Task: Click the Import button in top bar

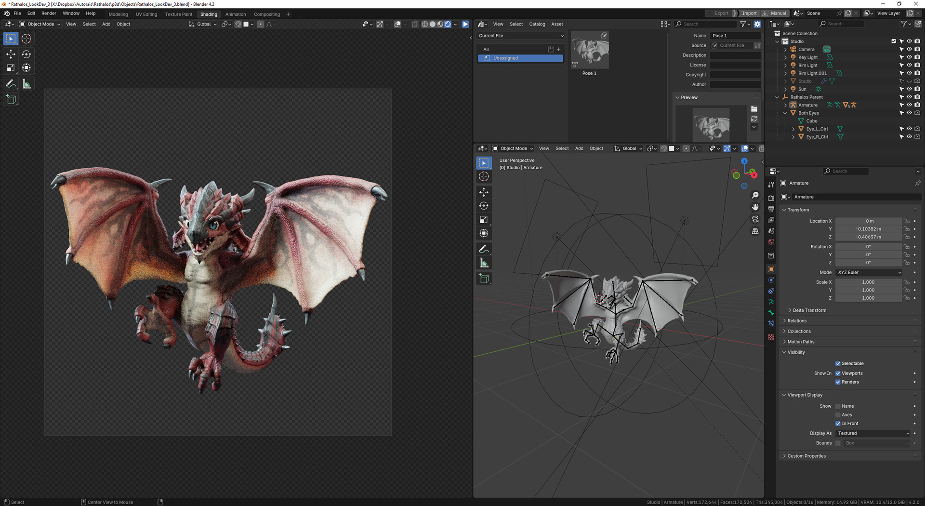Action: click(x=749, y=13)
